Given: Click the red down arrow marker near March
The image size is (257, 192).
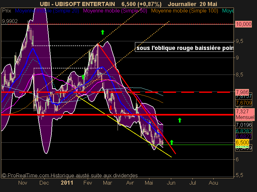Looking at the screenshot, I should pyautogui.click(x=111, y=108).
